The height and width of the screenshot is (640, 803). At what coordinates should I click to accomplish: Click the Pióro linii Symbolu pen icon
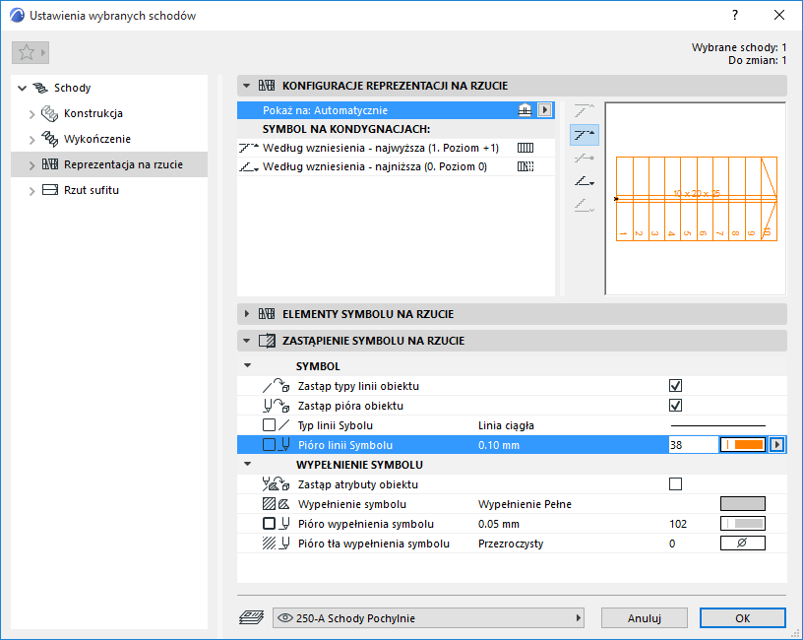pyautogui.click(x=276, y=445)
